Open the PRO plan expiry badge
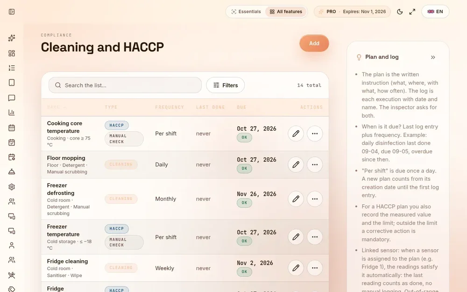 [x=352, y=12]
